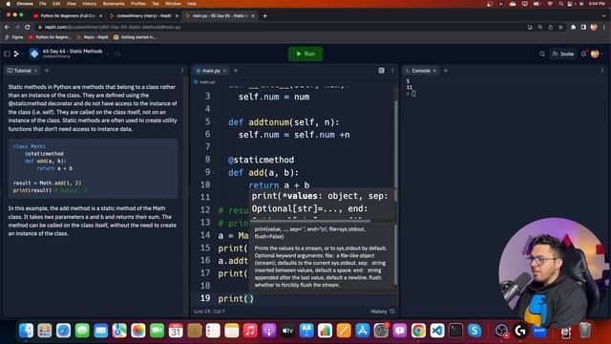Open Chrome View menu in menu bar
The width and height of the screenshot is (611, 344).
[72, 4]
